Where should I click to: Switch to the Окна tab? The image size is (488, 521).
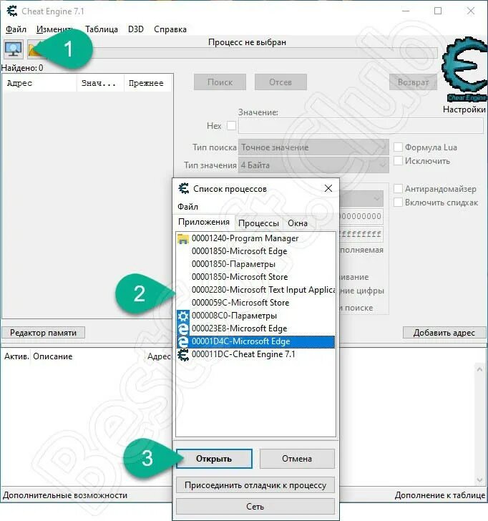pyautogui.click(x=298, y=223)
